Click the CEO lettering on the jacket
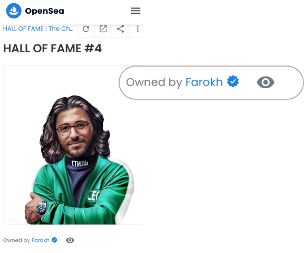 (x=94, y=195)
